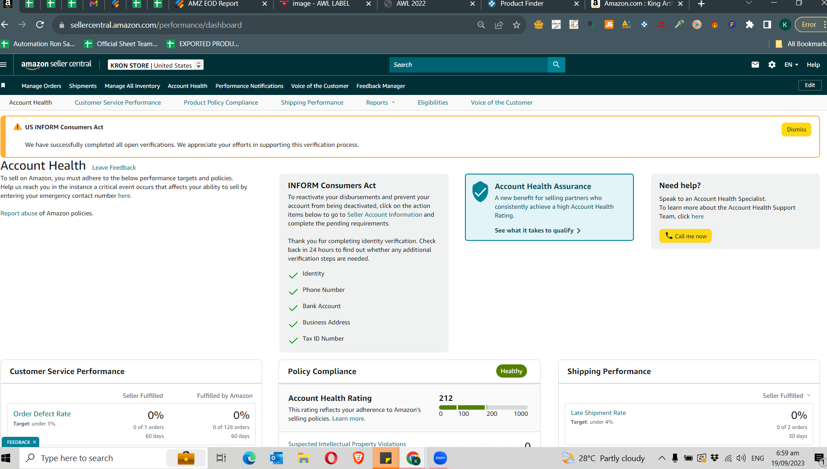
Task: Open Brave browser from the taskbar
Action: [x=358, y=458]
